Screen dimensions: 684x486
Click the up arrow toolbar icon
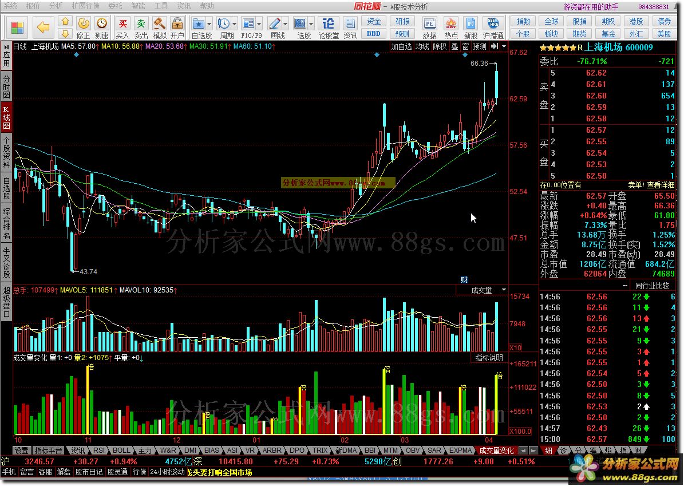[x=65, y=21]
